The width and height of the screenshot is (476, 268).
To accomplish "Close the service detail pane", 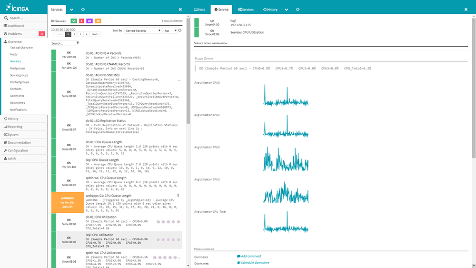I will [x=466, y=10].
